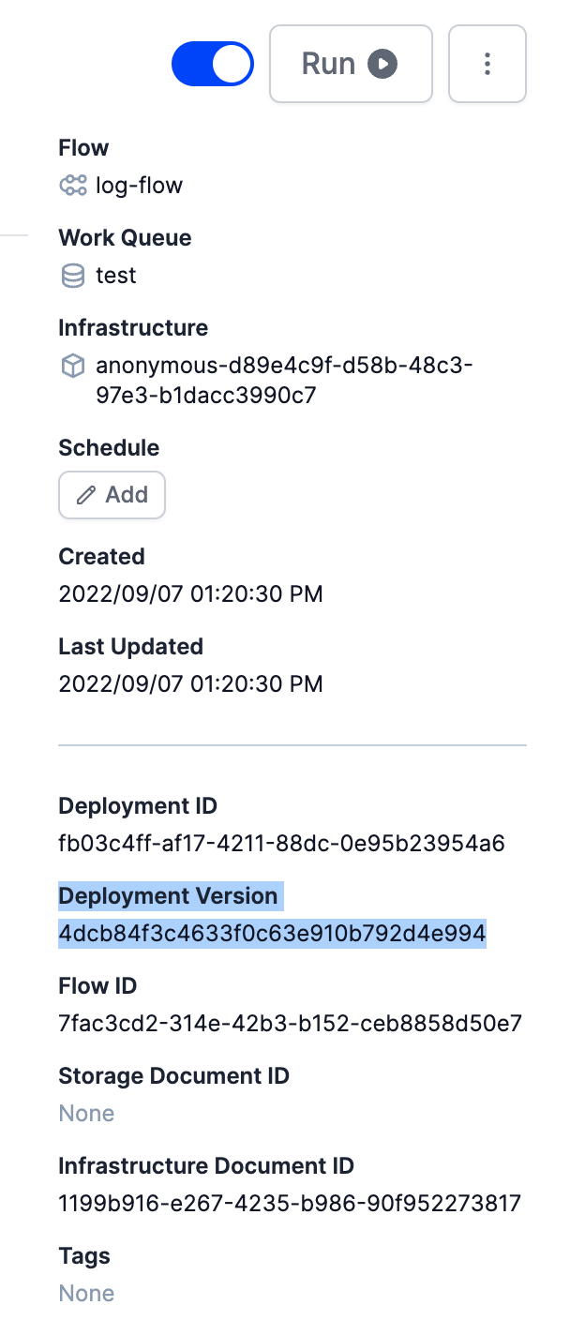
Task: Add a schedule with the Add button
Action: [112, 494]
